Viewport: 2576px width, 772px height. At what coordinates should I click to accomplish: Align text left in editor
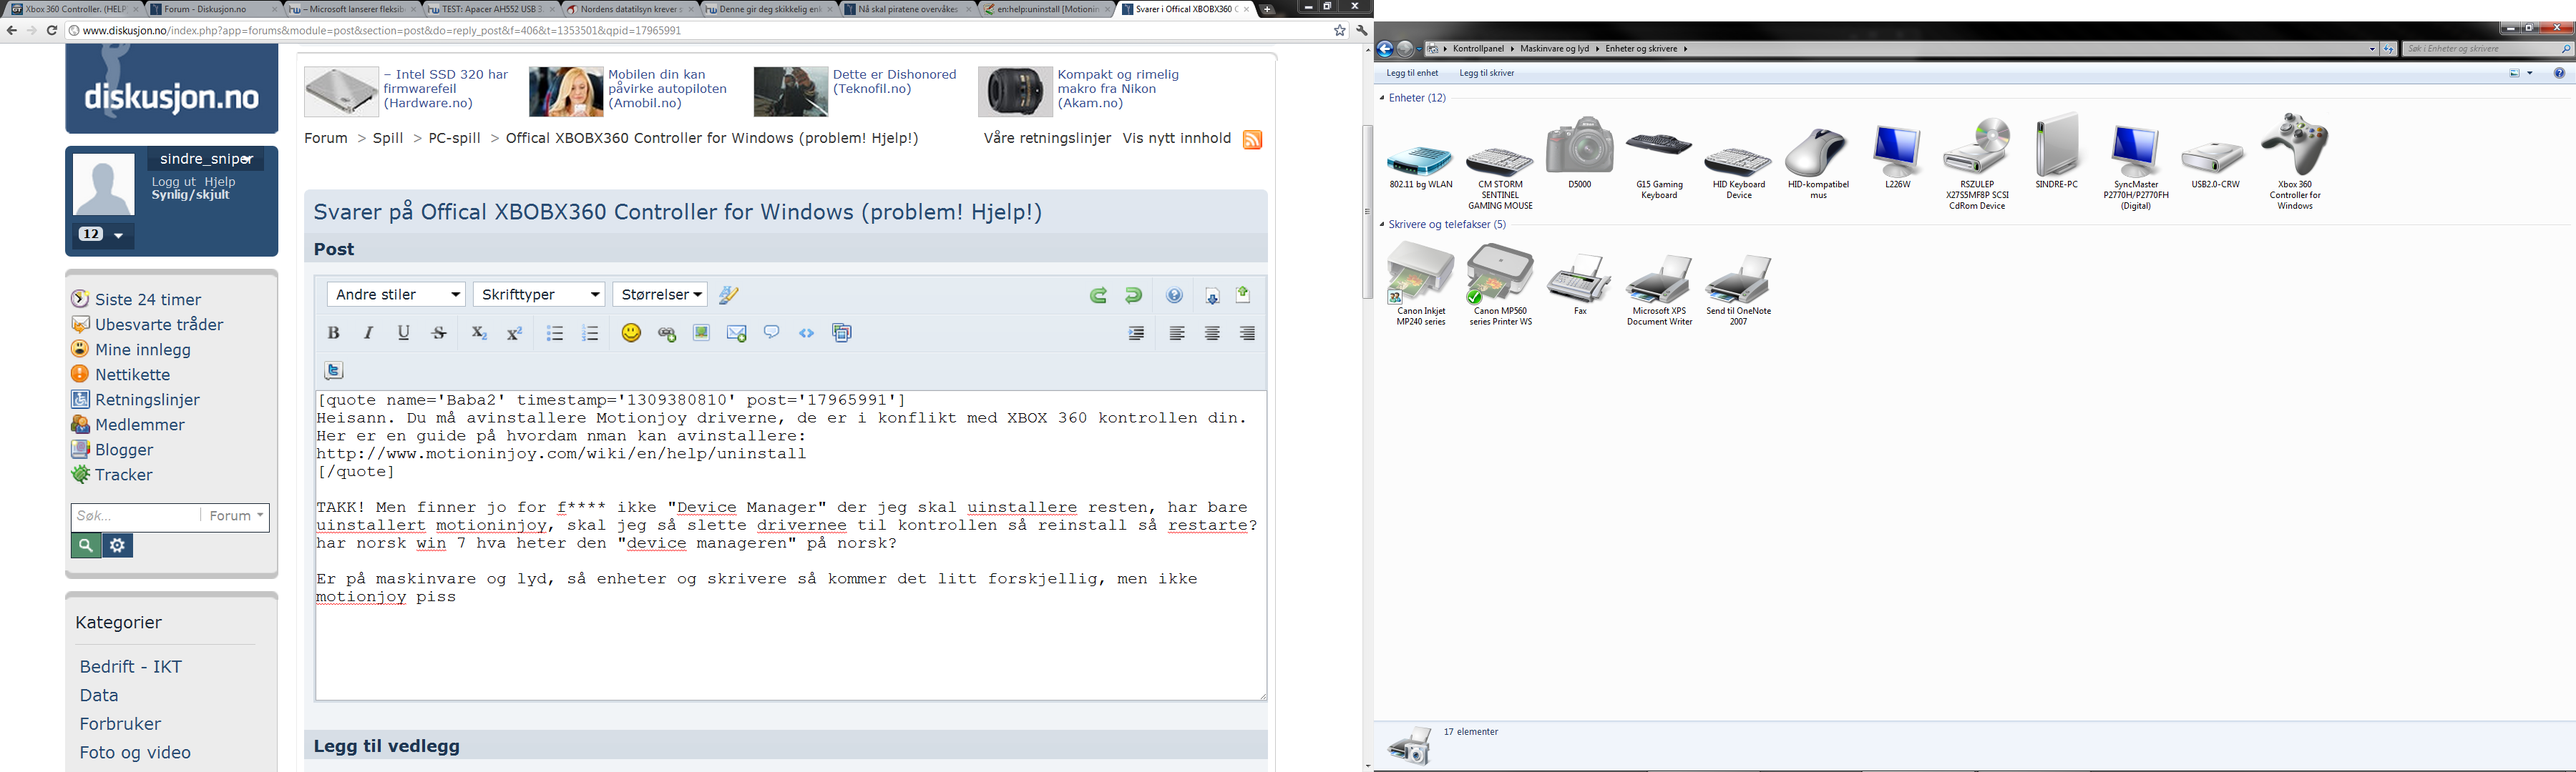(1177, 334)
